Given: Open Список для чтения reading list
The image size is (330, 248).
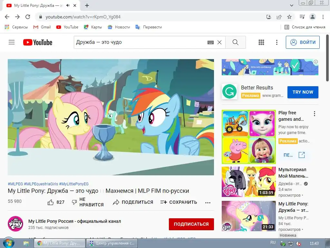Looking at the screenshot, I should coord(305,27).
